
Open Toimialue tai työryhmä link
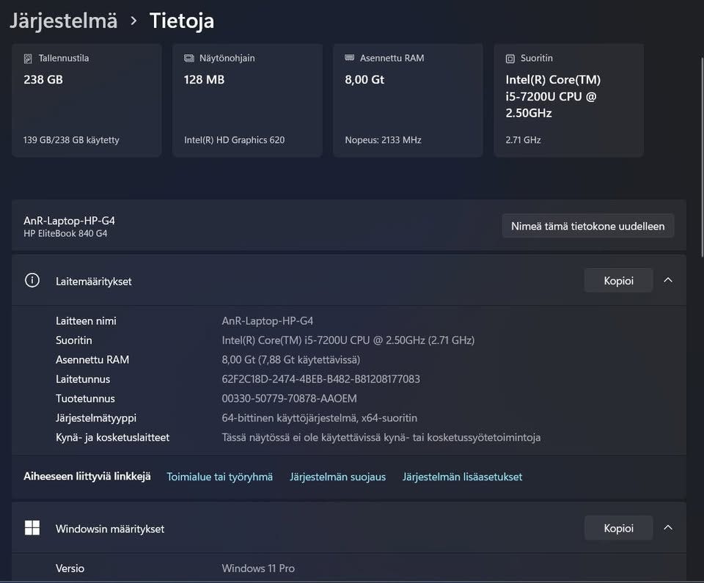point(219,477)
